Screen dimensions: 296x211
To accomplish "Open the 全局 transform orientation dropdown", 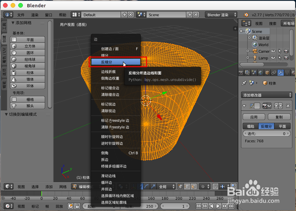I will click(x=166, y=187).
